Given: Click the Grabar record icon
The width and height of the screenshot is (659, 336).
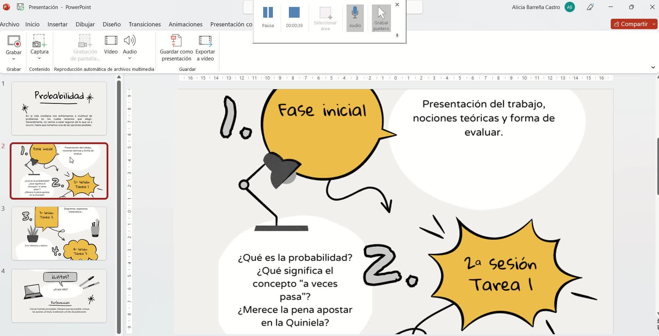Looking at the screenshot, I should tap(14, 41).
